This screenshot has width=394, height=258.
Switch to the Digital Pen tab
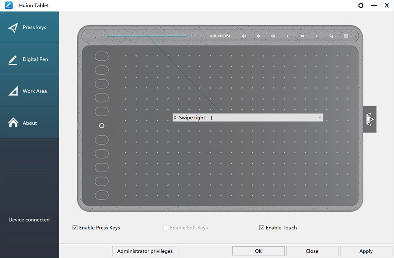click(x=30, y=59)
